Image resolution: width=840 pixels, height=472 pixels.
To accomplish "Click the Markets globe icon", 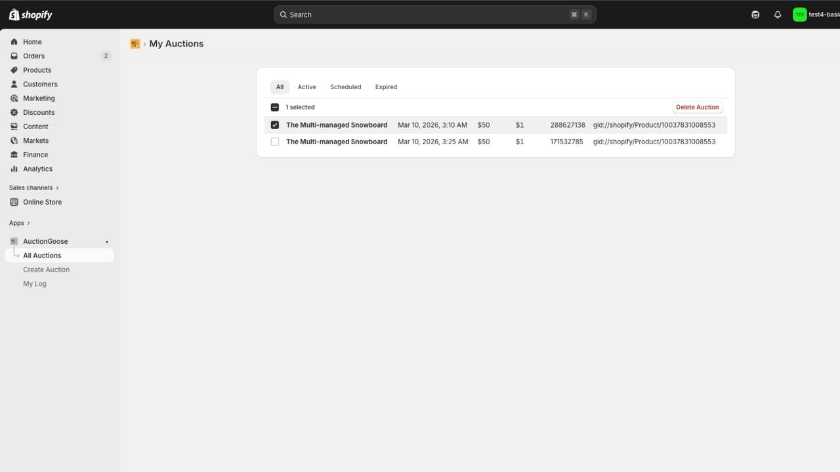I will pos(14,140).
